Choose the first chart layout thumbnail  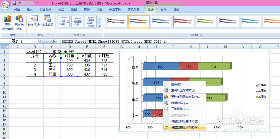click(64, 22)
